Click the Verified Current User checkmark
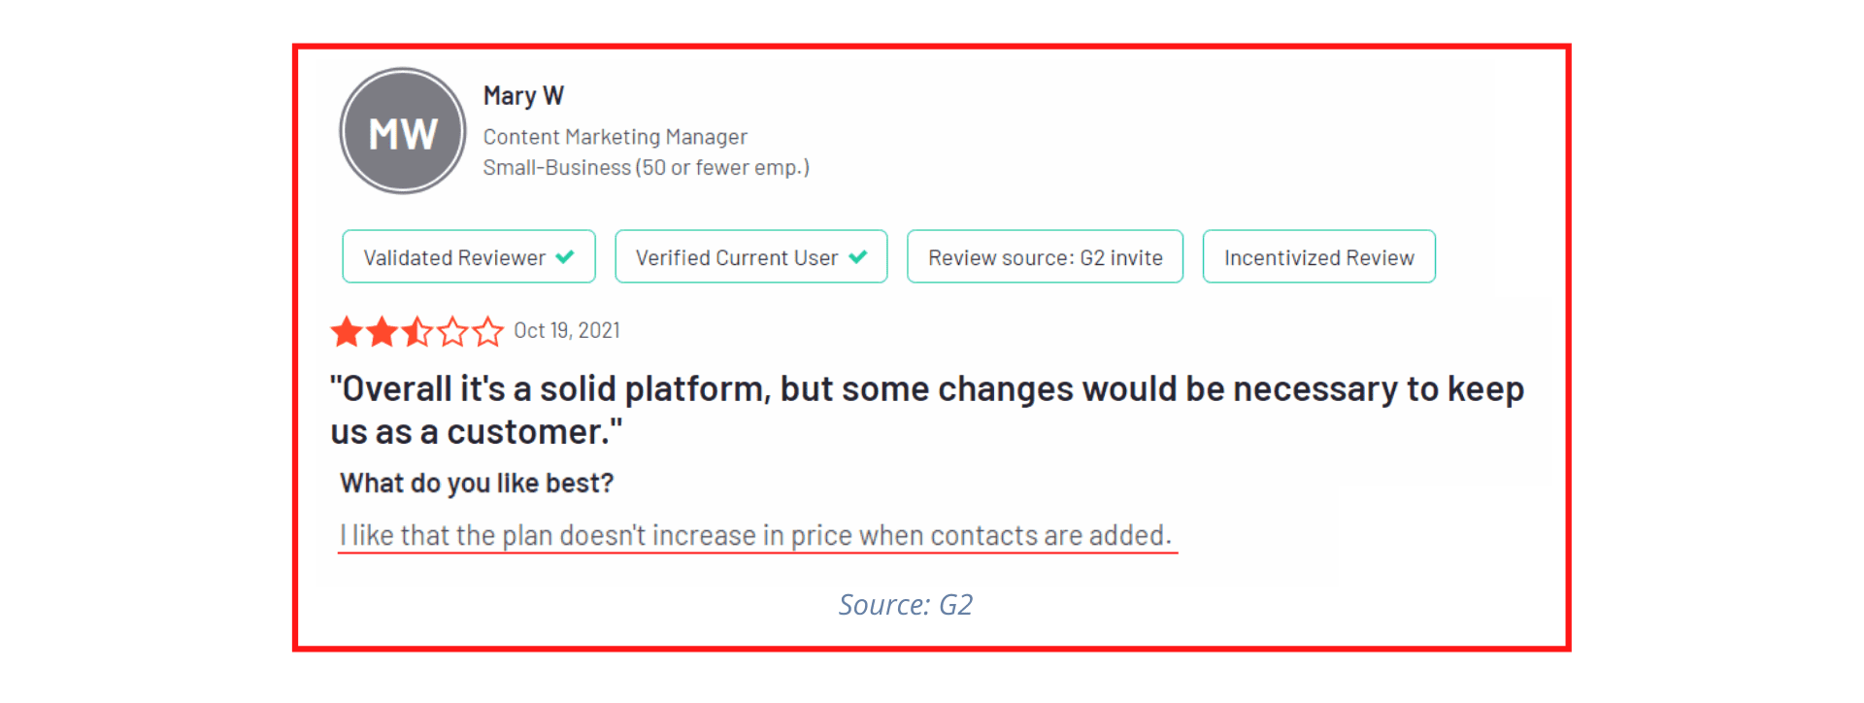1864x703 pixels. coord(858,257)
